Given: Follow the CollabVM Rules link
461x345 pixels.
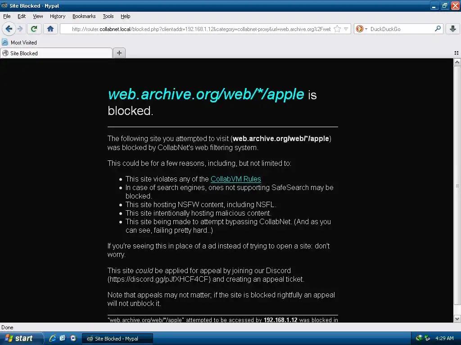Looking at the screenshot, I should [x=236, y=179].
